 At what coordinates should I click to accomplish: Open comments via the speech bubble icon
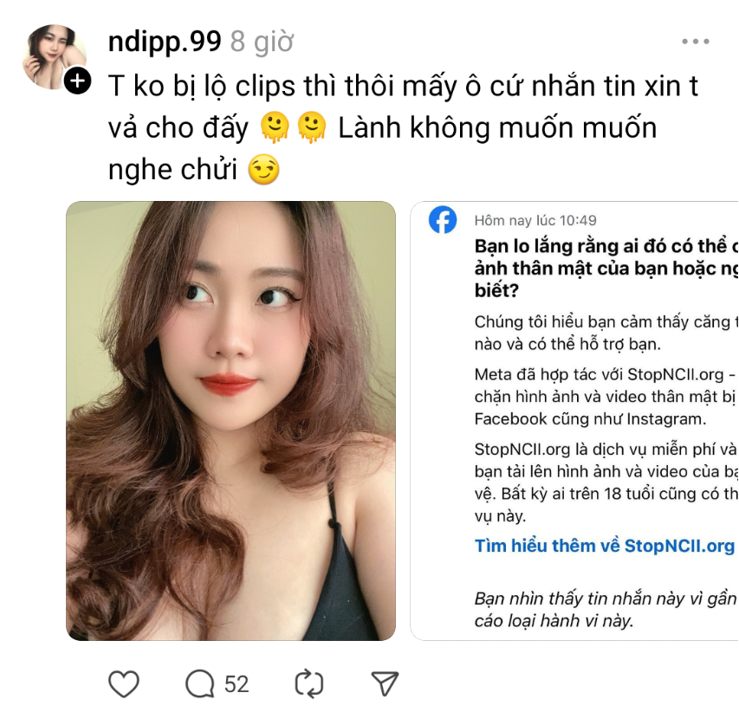200,683
